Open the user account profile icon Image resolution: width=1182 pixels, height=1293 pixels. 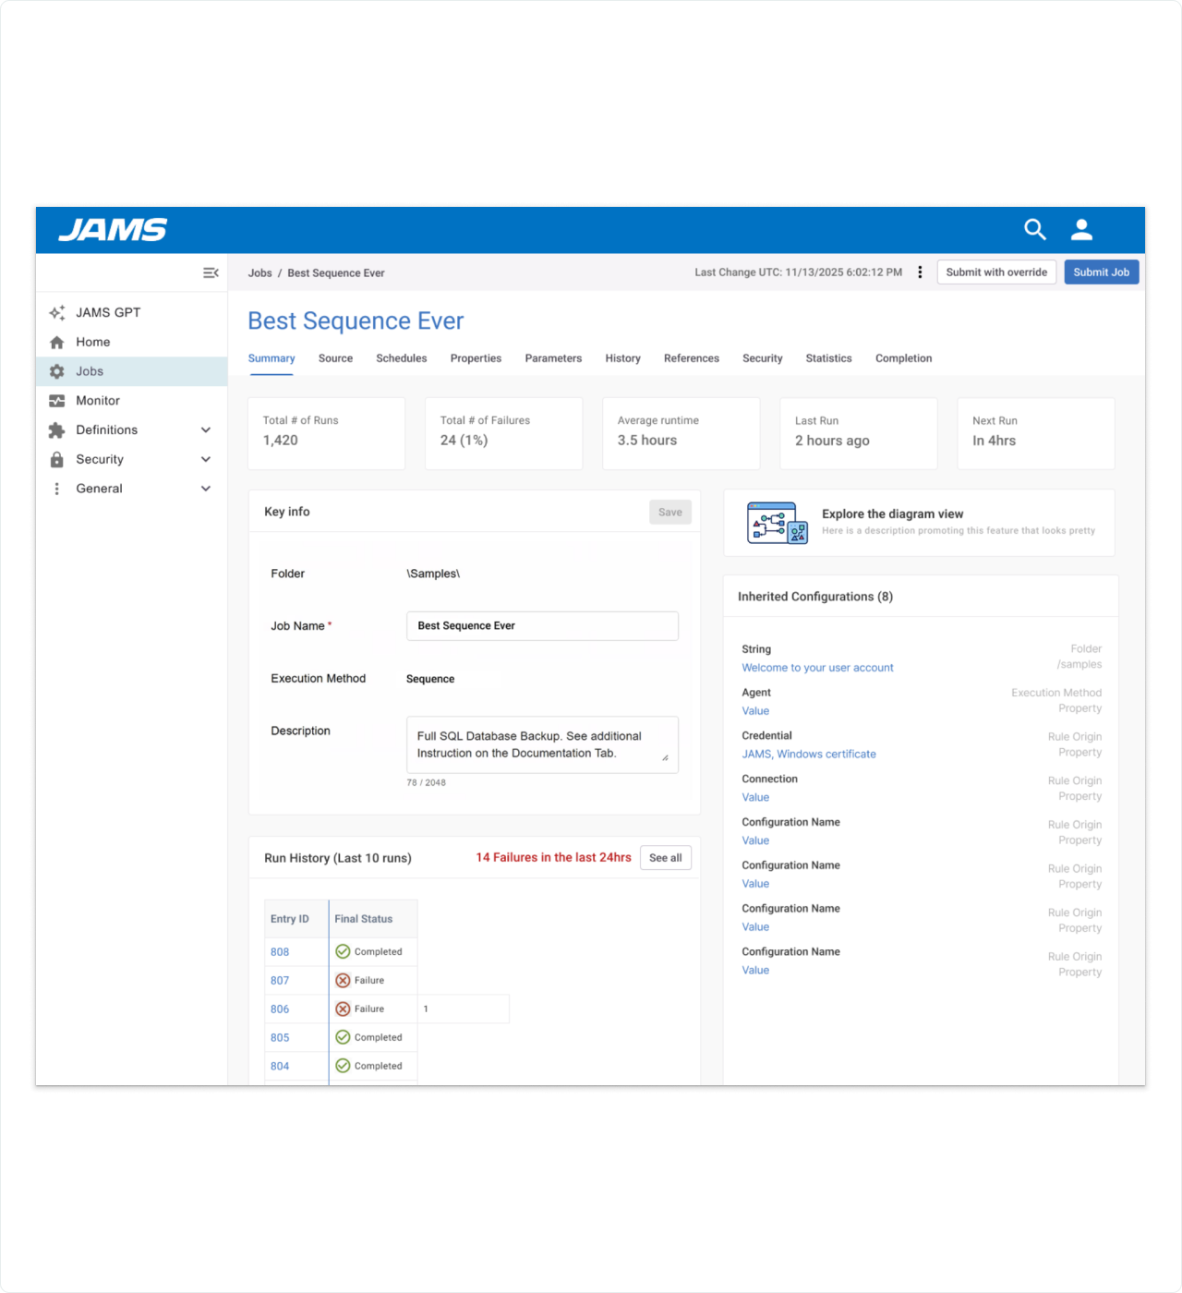[x=1081, y=230]
